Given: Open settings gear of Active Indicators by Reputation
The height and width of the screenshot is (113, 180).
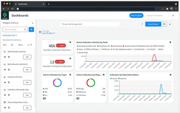Looking at the screenshot, I should pos(104,75).
